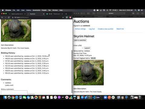Click the battery status in menu bar
This screenshot has height=109, width=145.
click(x=115, y=10)
